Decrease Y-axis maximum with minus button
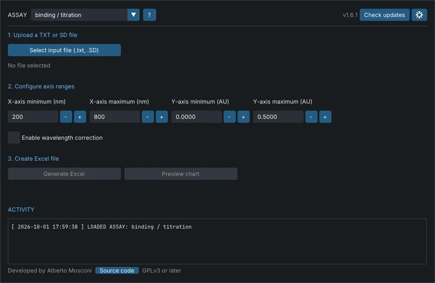Screen dimensions: 435x283 click(311, 117)
